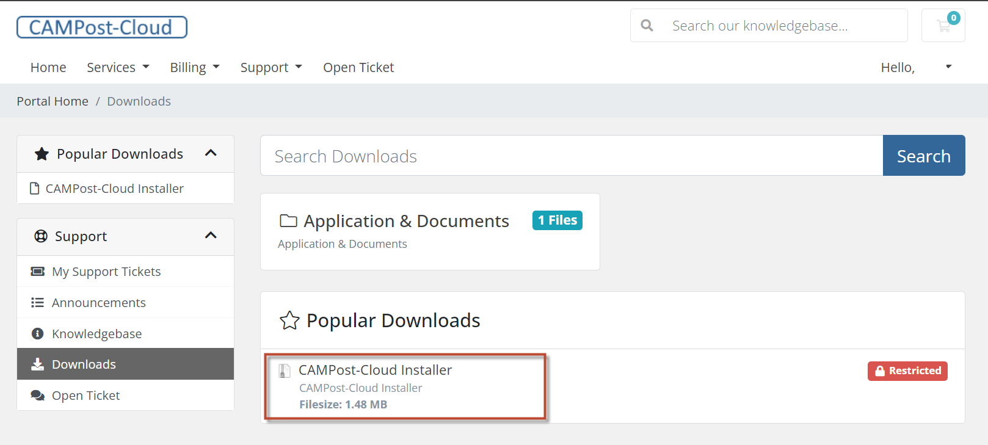Click the Downloads breadcrumb text

click(x=139, y=101)
